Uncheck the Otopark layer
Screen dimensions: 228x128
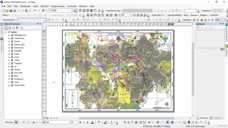(12, 63)
